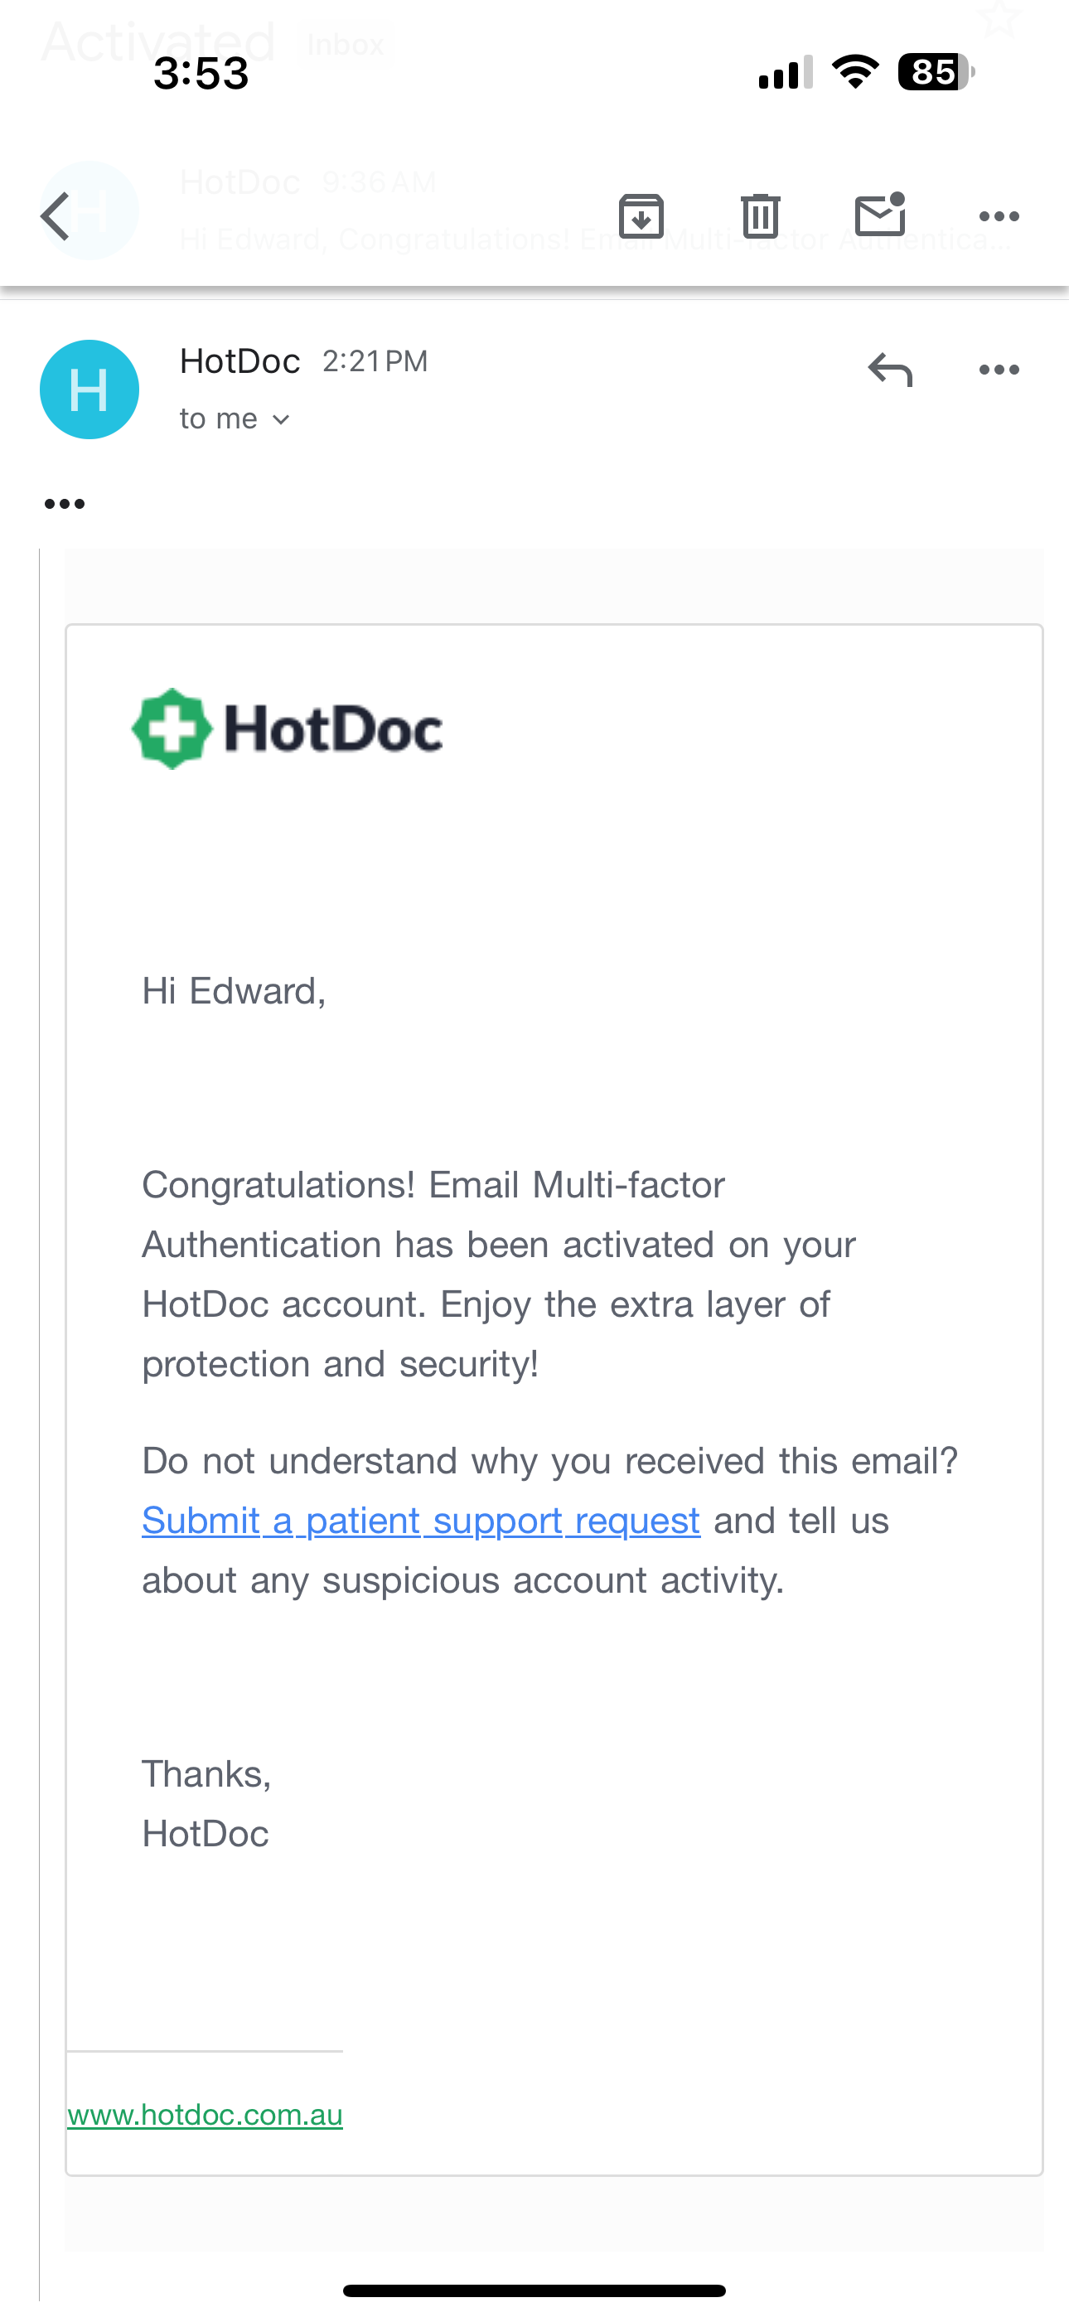Viewport: 1069px width, 2317px height.
Task: Mark email as unread with envelope icon
Action: (879, 215)
